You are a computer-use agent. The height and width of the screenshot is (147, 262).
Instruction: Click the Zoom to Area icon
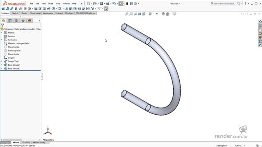click(131, 14)
